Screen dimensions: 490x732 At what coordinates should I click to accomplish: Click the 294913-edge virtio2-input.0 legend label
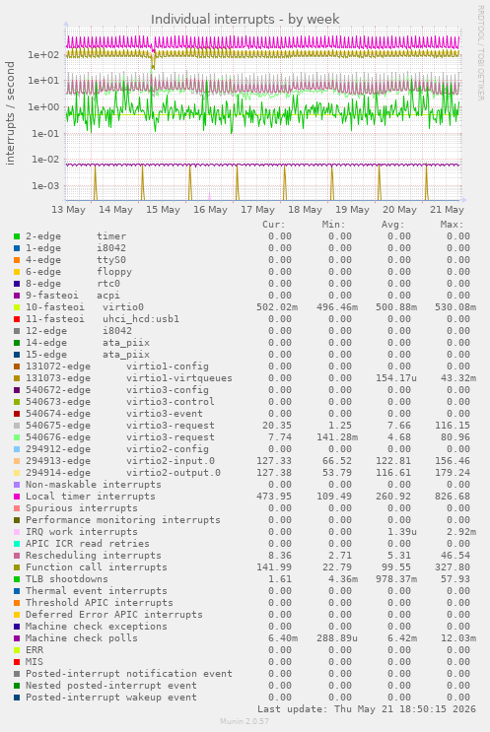point(120,461)
